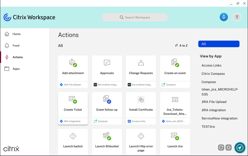
Task: Click ServiceNow label under Approvals card
Action: click(x=108, y=85)
